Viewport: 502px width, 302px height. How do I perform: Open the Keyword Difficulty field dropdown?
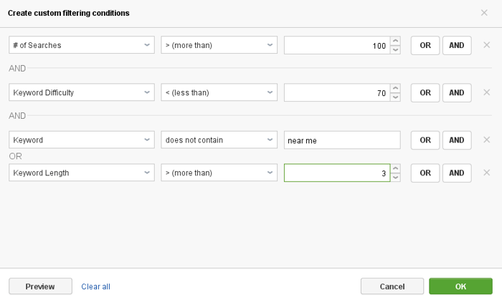pyautogui.click(x=82, y=92)
